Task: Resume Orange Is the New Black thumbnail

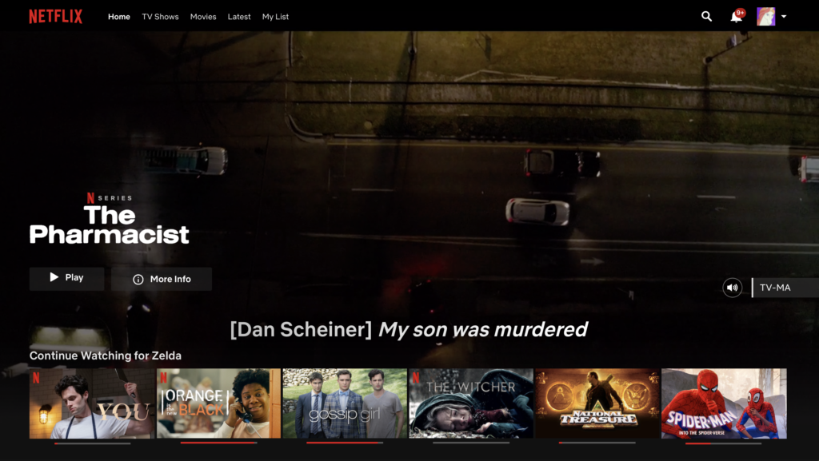Action: (219, 403)
